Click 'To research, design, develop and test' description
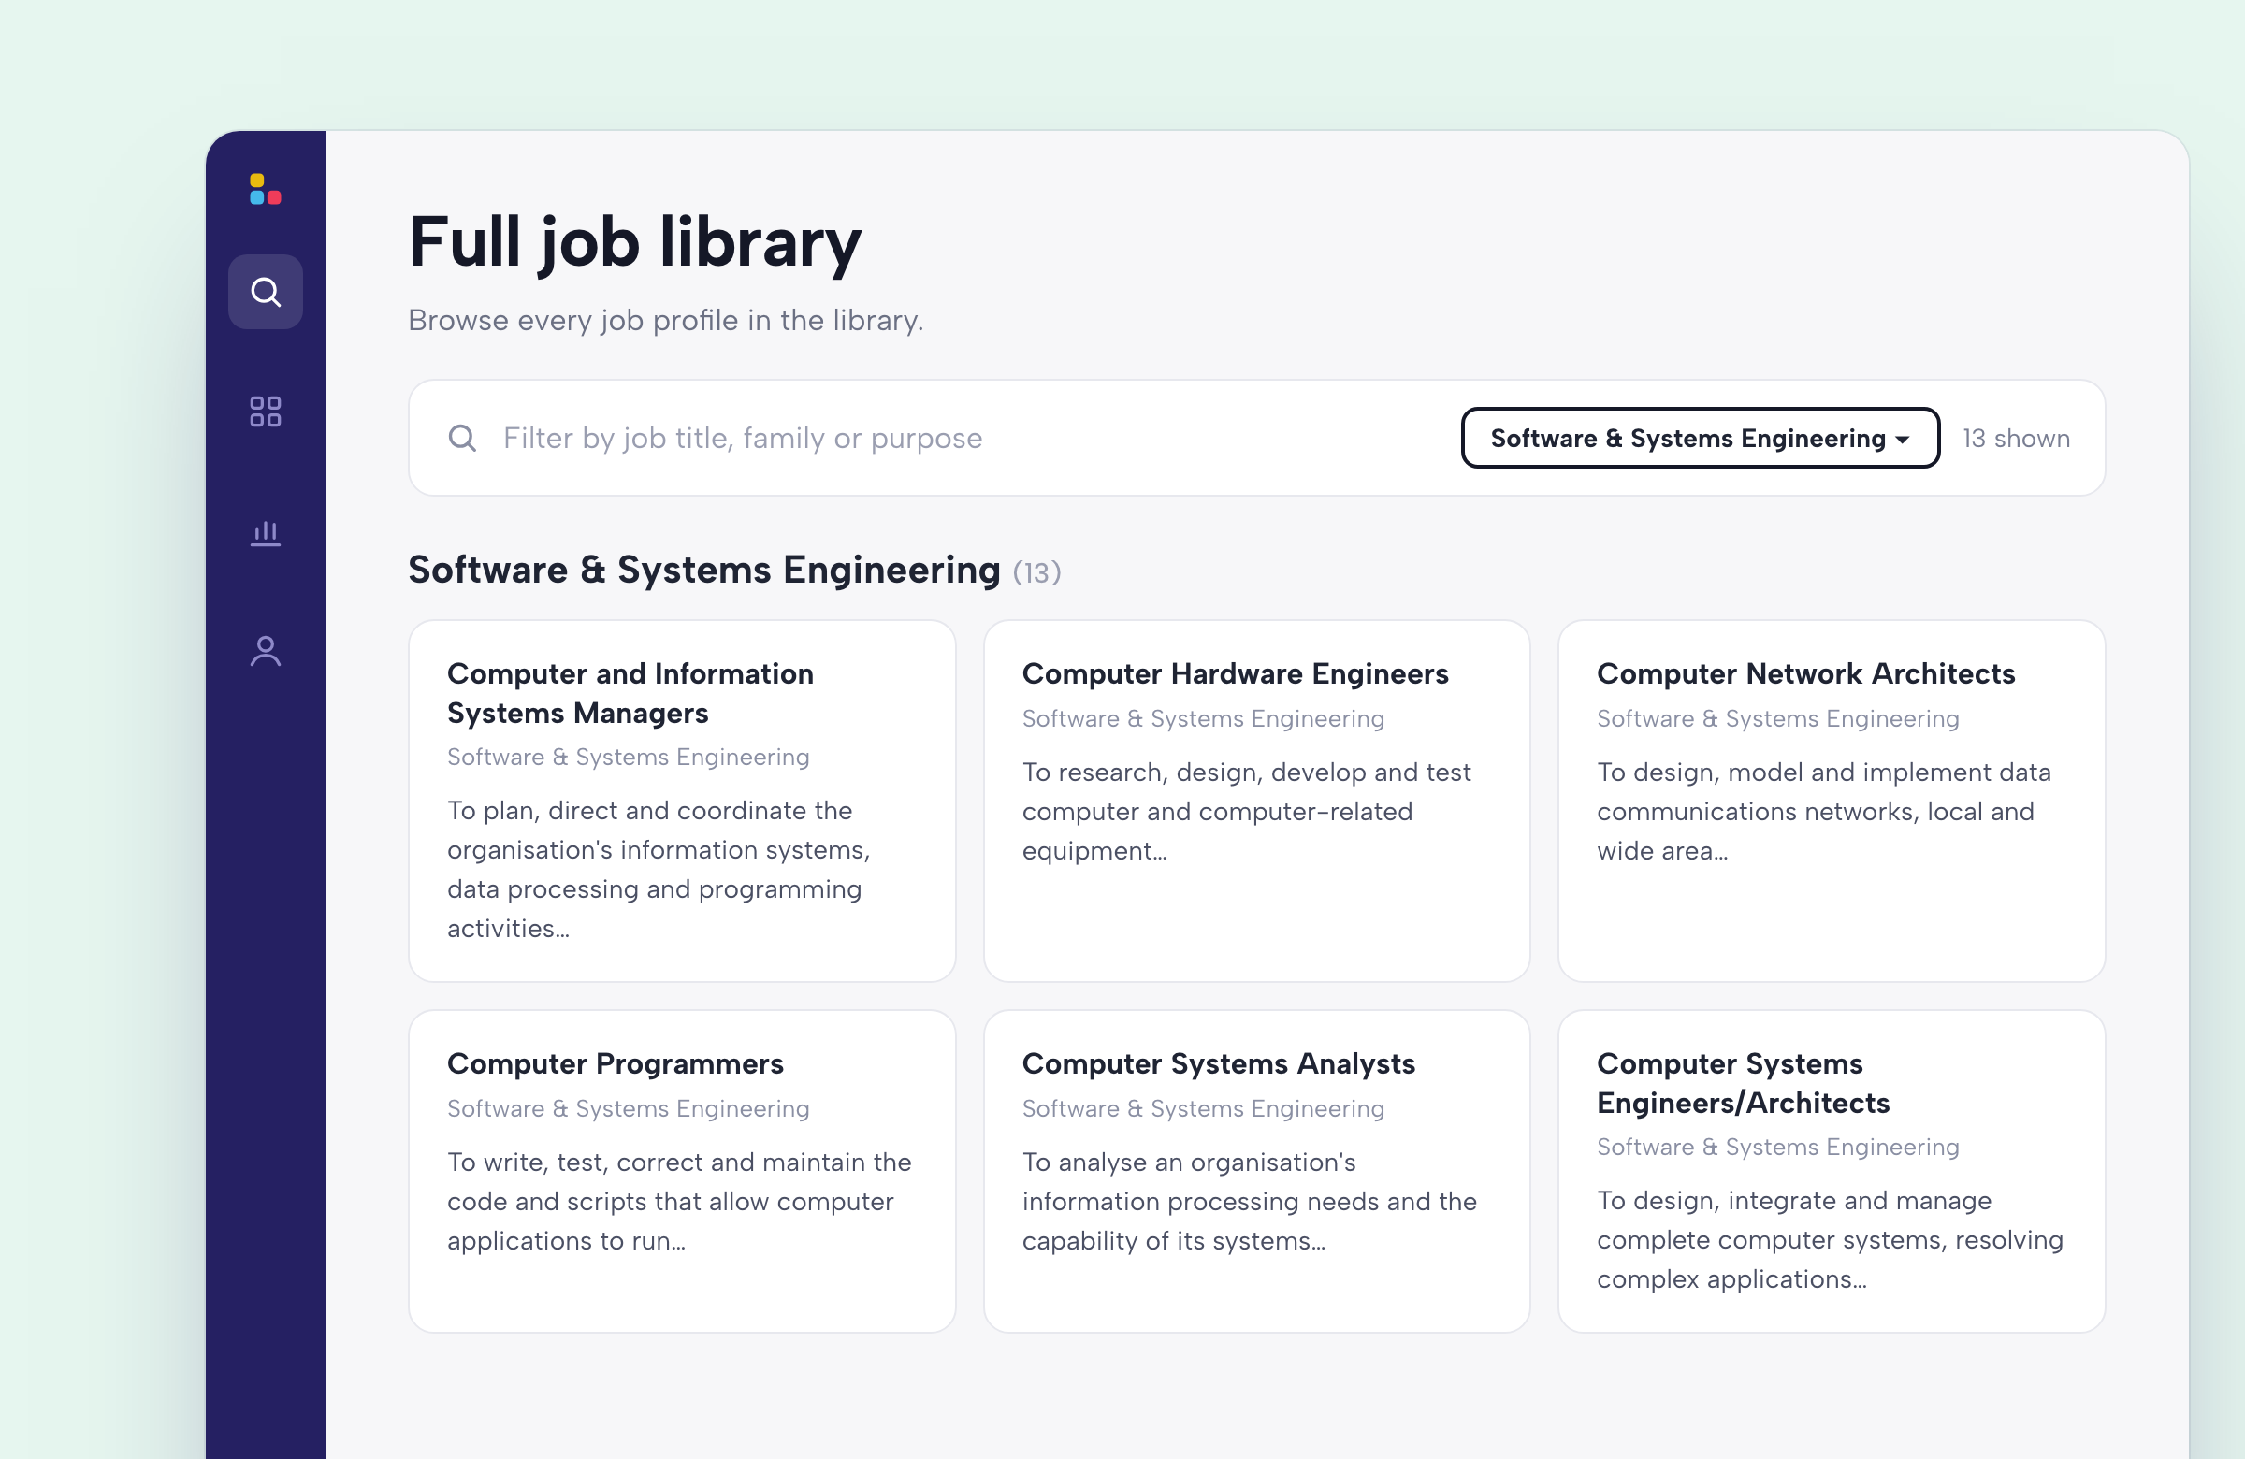Screen dimensions: 2245x1459 pyautogui.click(x=1246, y=811)
